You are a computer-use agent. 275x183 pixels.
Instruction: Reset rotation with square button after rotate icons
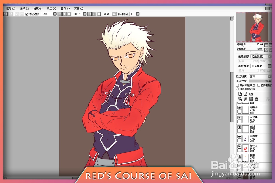click(99, 14)
